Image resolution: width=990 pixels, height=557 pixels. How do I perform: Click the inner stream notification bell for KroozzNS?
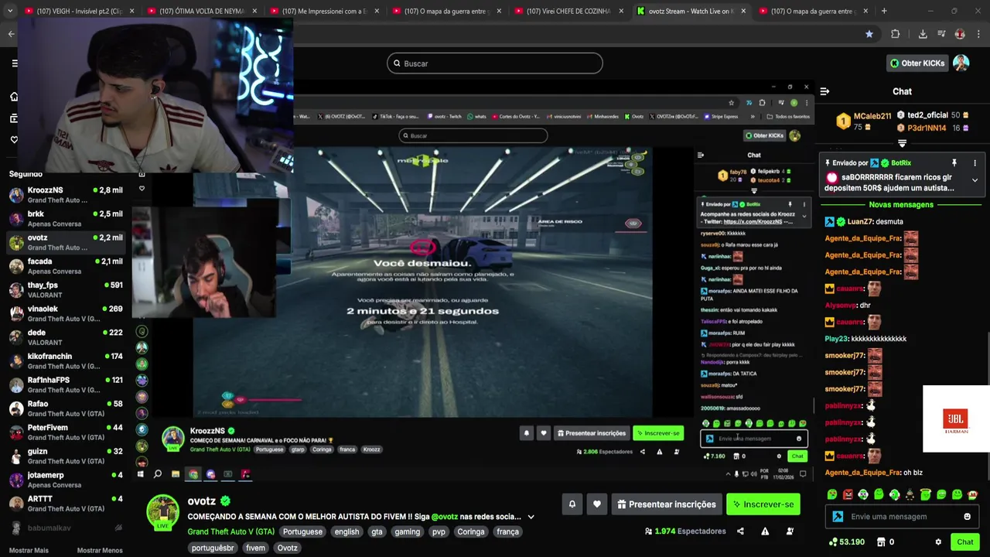pyautogui.click(x=527, y=433)
